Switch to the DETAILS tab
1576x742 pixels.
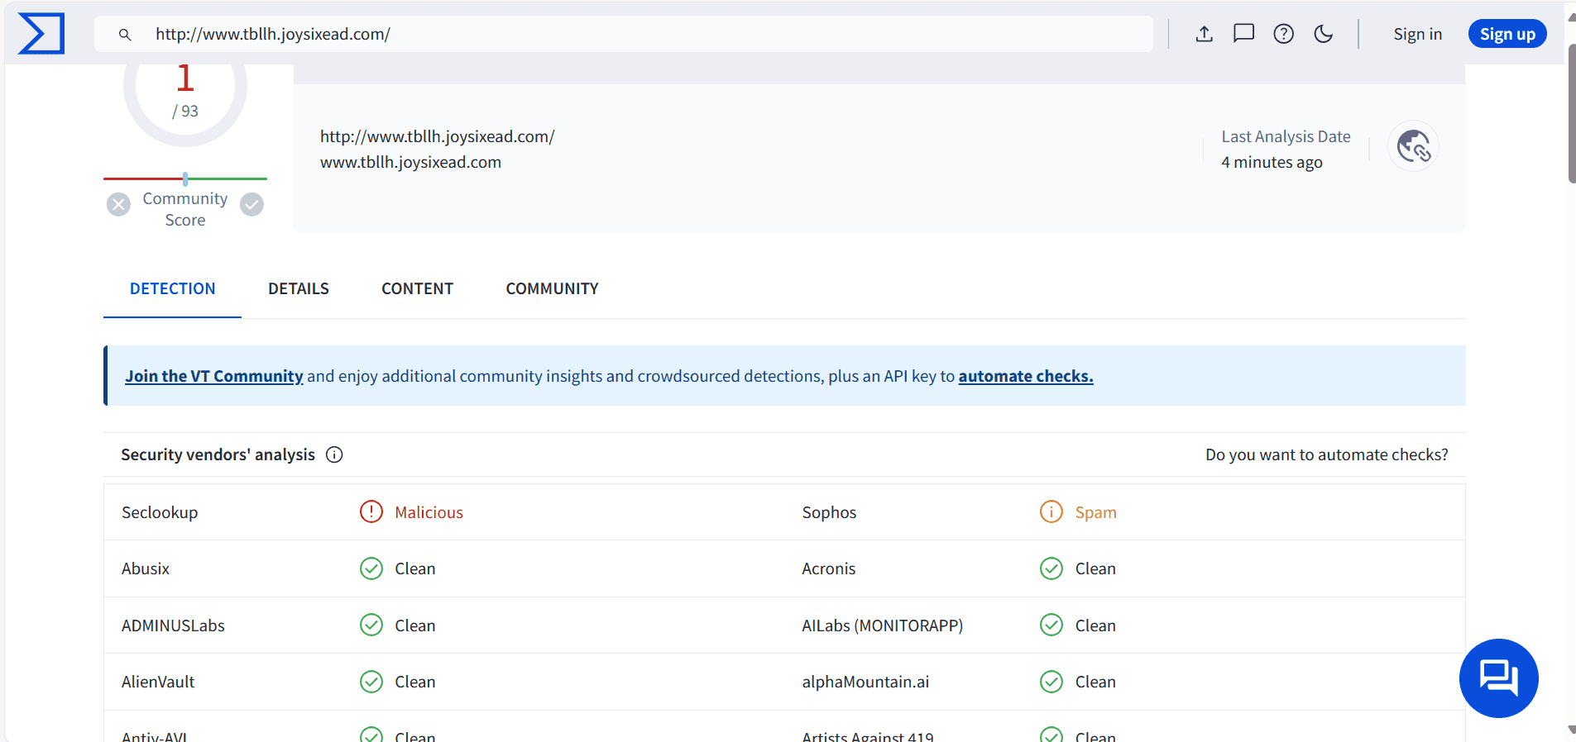click(299, 288)
